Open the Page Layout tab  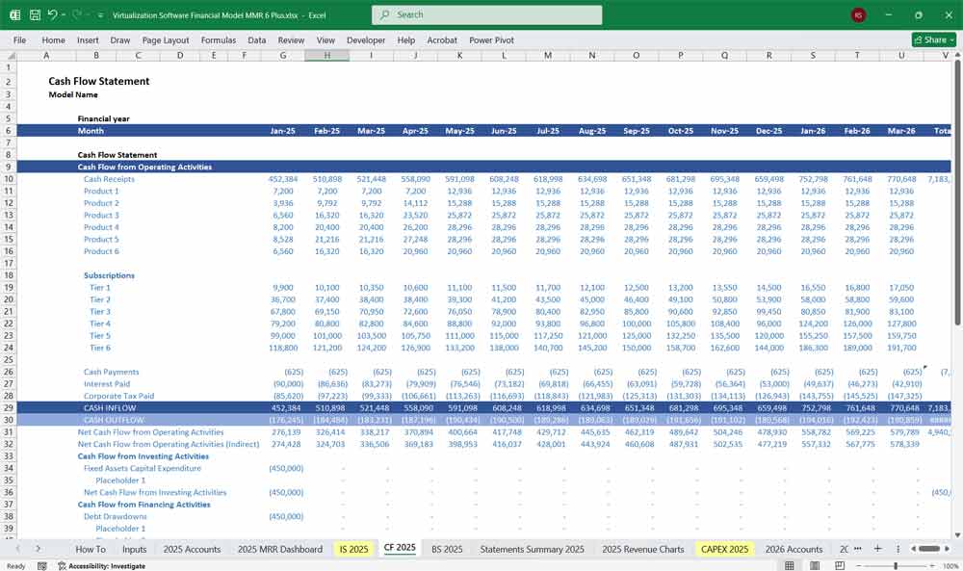166,39
